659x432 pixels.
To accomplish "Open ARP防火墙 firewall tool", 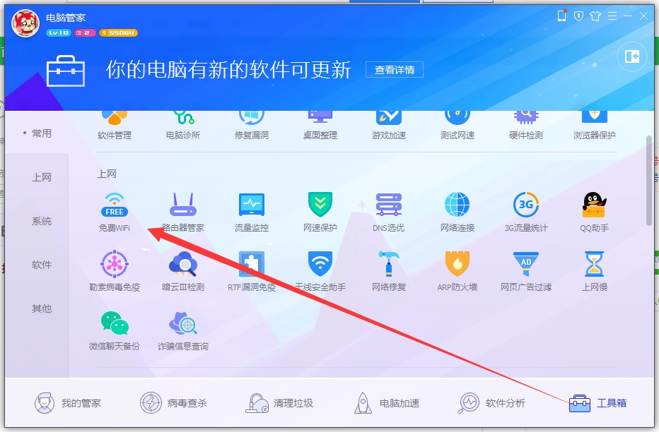I will tap(457, 271).
